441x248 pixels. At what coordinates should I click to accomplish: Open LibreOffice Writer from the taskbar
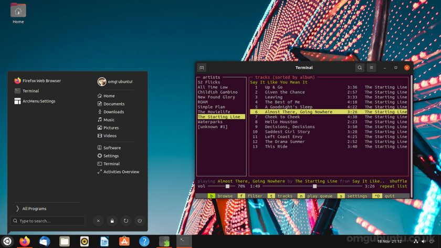click(104, 241)
